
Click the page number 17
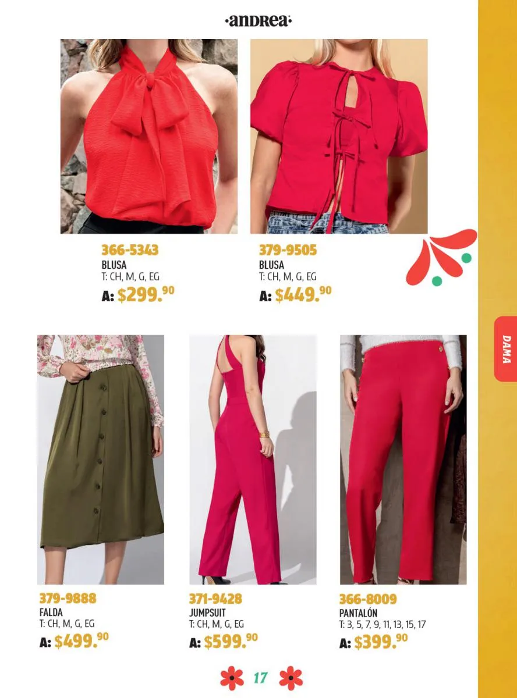[261, 678]
